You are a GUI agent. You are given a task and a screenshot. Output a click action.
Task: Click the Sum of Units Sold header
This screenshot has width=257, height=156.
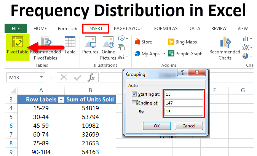pos(90,99)
